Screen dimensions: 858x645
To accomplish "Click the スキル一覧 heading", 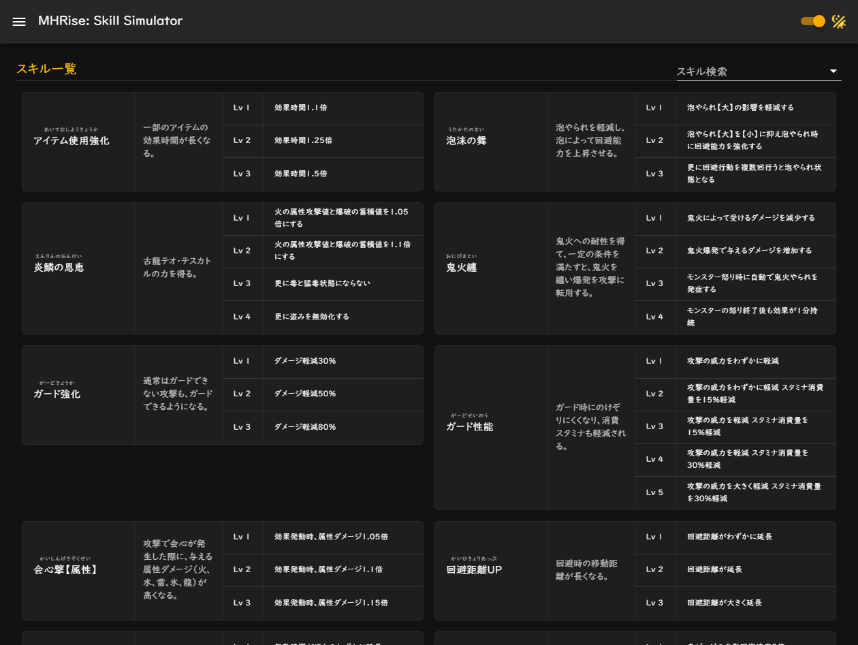I will (46, 69).
